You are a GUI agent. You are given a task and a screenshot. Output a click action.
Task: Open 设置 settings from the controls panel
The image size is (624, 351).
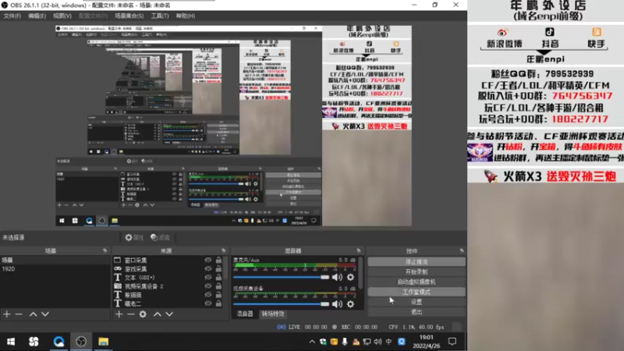pyautogui.click(x=417, y=302)
